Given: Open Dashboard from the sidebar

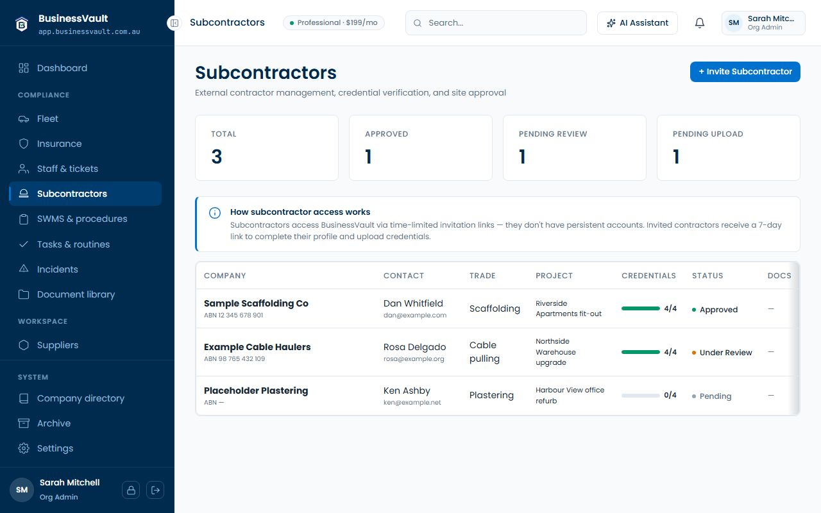Looking at the screenshot, I should 85,68.
